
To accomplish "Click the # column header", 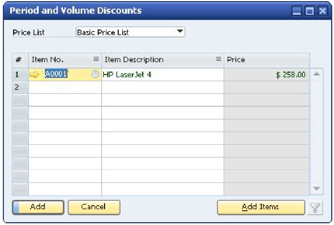I will pyautogui.click(x=20, y=60).
